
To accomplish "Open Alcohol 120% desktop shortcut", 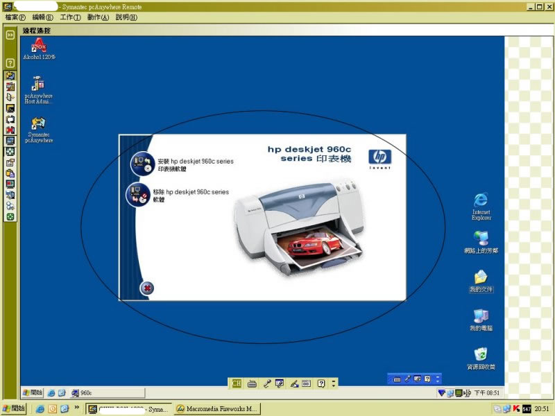I will (39, 49).
